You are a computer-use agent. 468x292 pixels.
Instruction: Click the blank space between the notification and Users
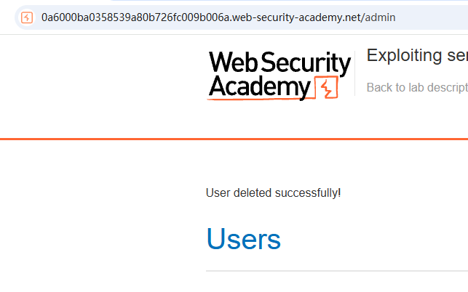click(x=273, y=212)
